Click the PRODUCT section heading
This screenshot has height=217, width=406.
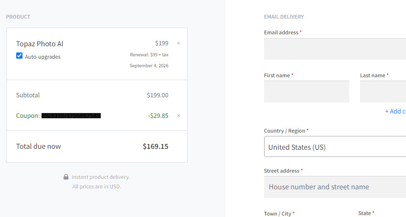coord(18,17)
